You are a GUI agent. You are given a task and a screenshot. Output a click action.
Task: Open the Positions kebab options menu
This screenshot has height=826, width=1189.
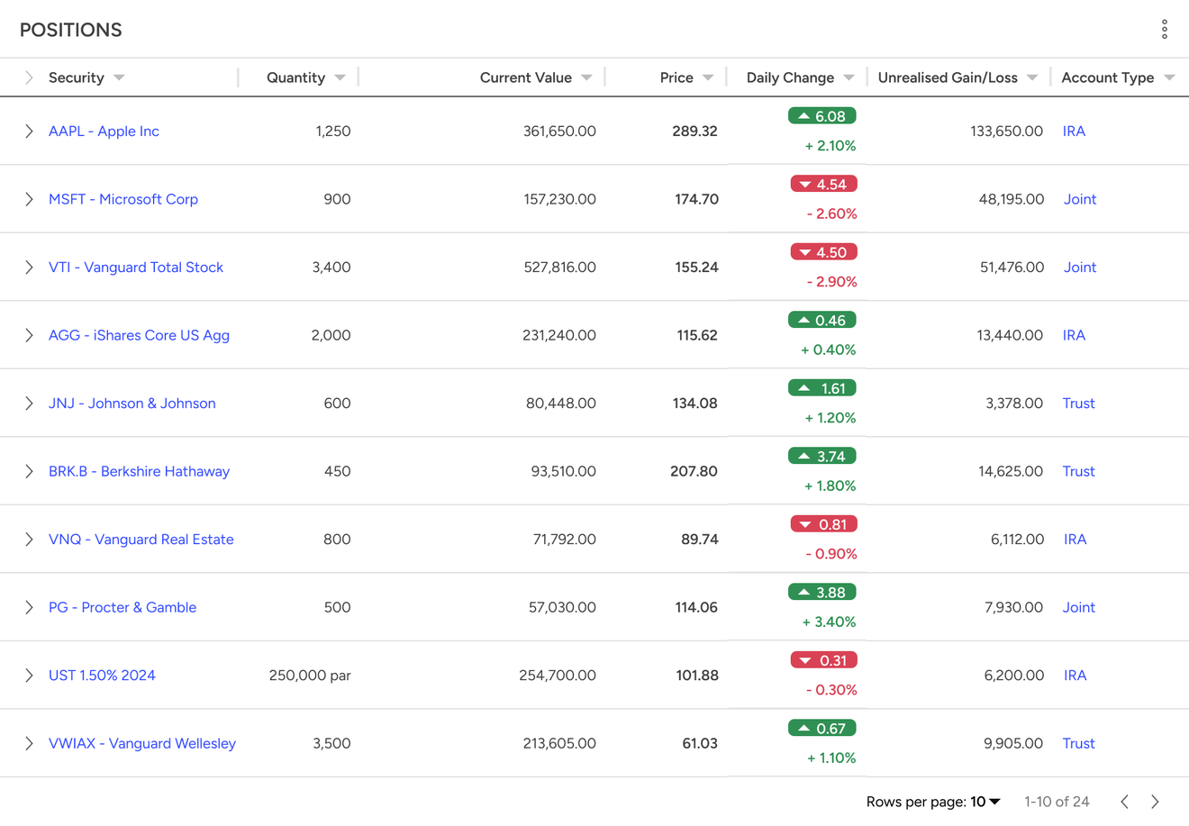pos(1164,30)
